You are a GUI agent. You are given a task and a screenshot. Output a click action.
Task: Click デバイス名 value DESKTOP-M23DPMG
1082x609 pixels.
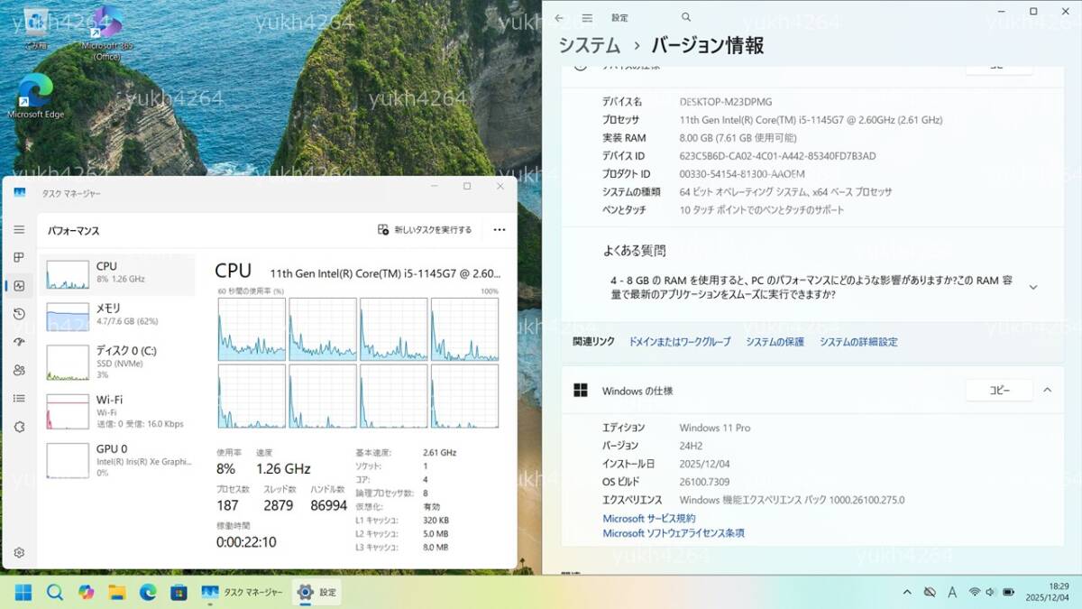(x=726, y=102)
